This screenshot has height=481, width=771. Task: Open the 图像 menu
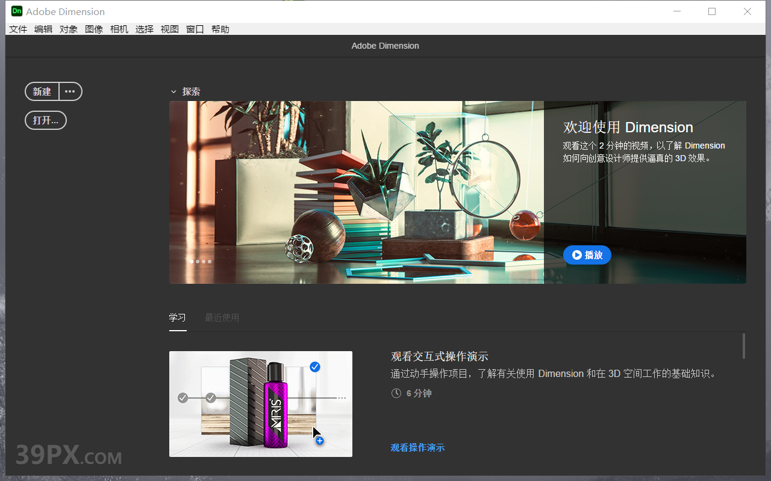tap(94, 29)
